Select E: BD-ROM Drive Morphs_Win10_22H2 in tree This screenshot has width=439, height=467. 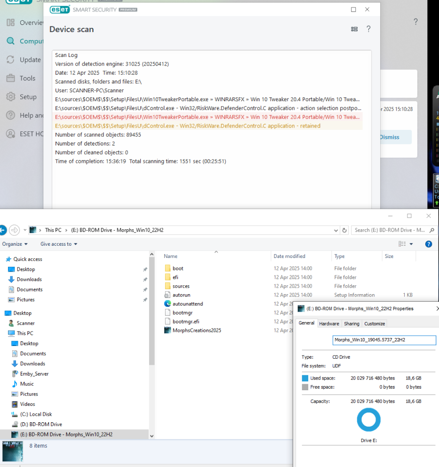pos(66,434)
